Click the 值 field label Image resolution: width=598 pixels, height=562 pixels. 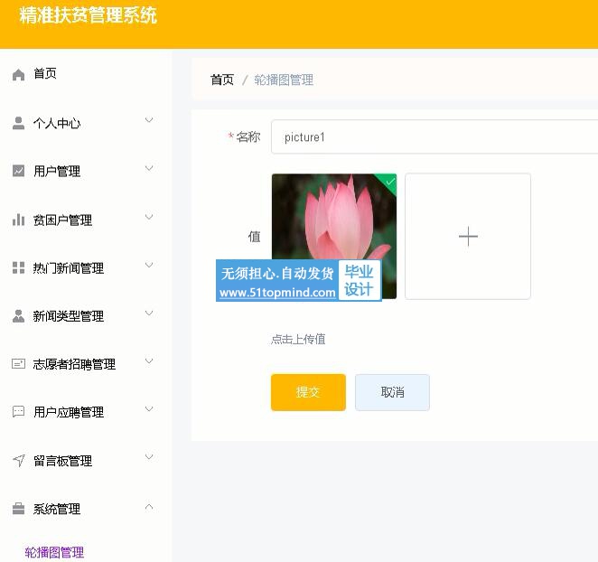click(x=255, y=237)
